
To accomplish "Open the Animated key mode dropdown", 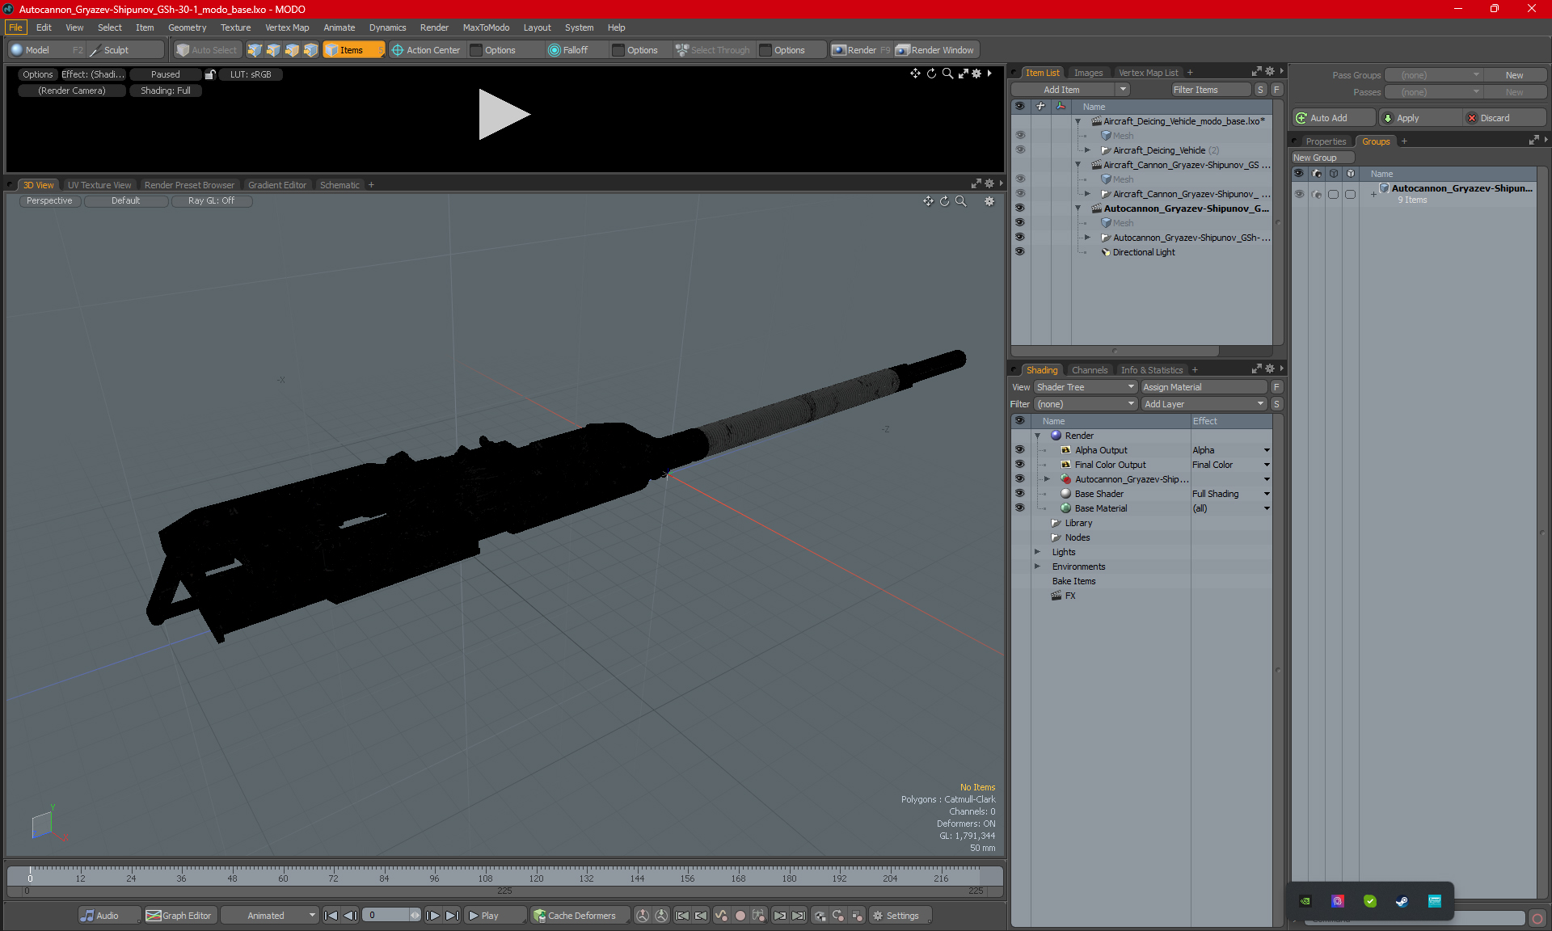I will (270, 916).
